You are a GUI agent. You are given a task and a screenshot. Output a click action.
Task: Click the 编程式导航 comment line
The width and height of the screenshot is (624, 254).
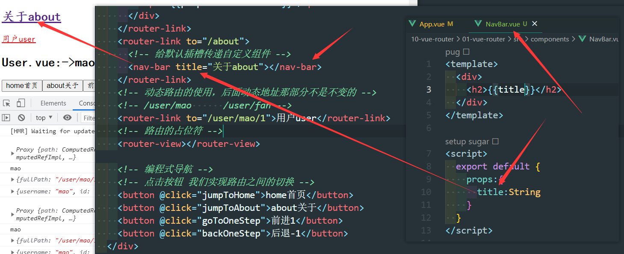click(166, 169)
